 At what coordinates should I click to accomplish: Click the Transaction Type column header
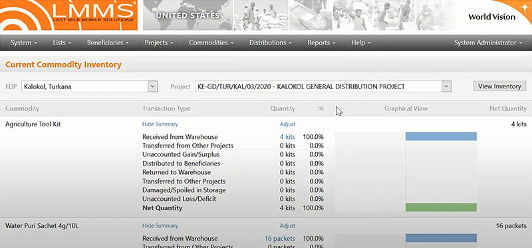pos(166,108)
